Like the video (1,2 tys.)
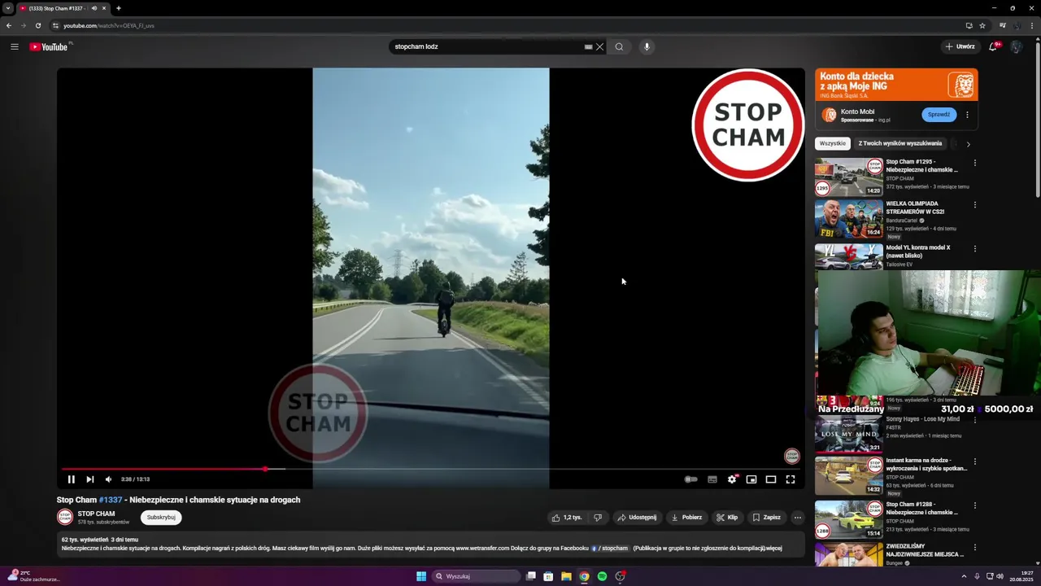 pyautogui.click(x=568, y=518)
